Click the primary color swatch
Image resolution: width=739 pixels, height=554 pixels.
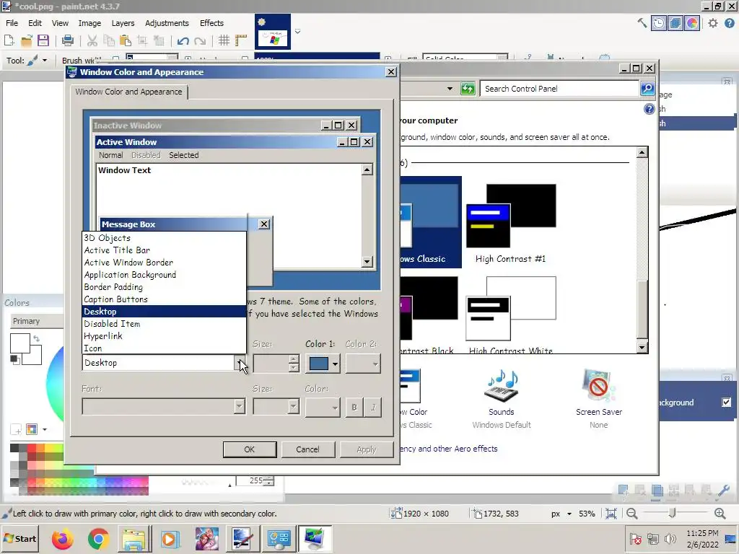[19, 343]
